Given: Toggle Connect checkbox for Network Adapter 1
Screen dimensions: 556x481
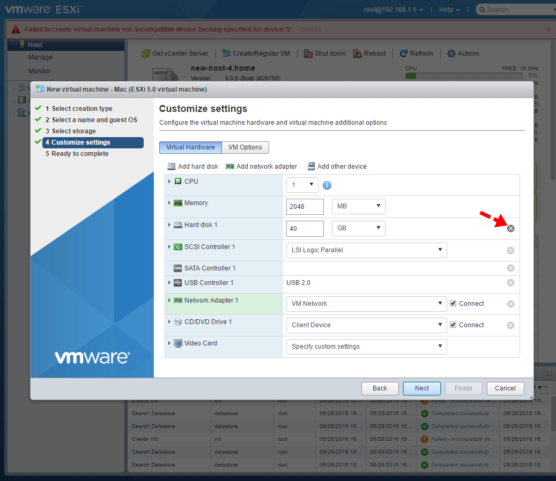Looking at the screenshot, I should [x=453, y=303].
